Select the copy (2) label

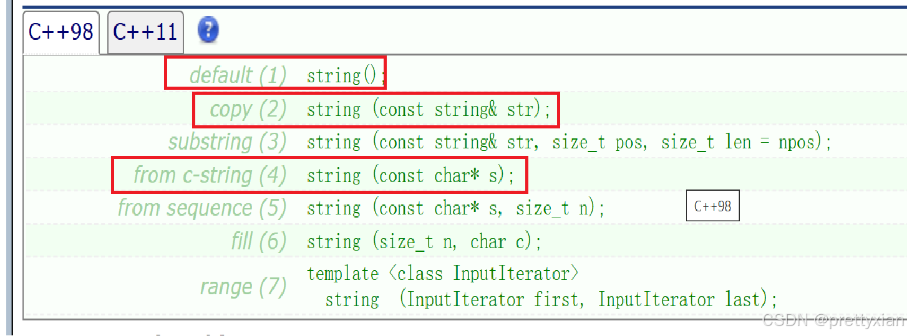(x=248, y=109)
